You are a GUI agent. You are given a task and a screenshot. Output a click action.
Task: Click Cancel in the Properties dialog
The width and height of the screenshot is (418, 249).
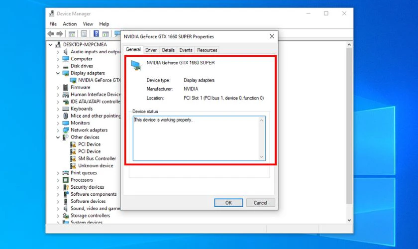coord(260,203)
